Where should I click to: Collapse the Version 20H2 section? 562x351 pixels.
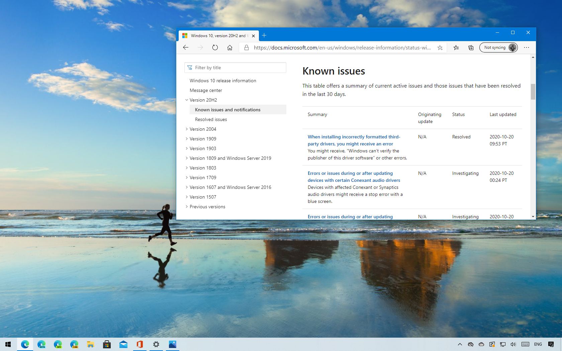(187, 100)
